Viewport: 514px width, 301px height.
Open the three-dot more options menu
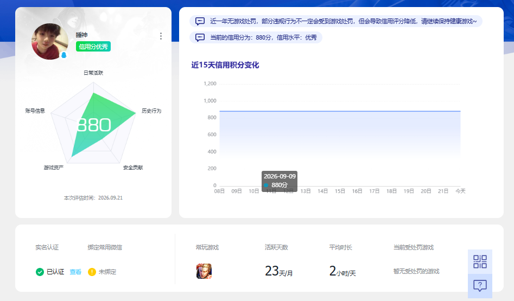(x=161, y=36)
